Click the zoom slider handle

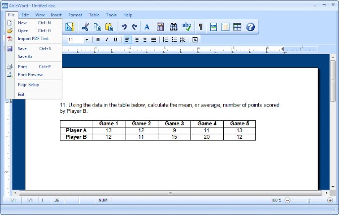tap(309, 200)
